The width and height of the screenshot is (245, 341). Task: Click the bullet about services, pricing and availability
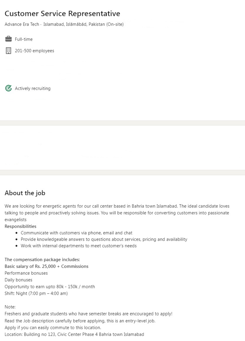[104, 239]
